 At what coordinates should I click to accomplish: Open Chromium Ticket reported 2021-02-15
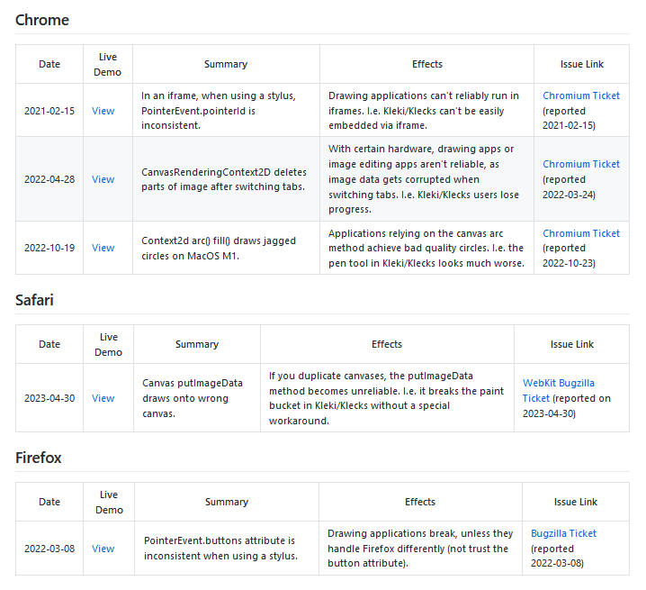(x=581, y=95)
